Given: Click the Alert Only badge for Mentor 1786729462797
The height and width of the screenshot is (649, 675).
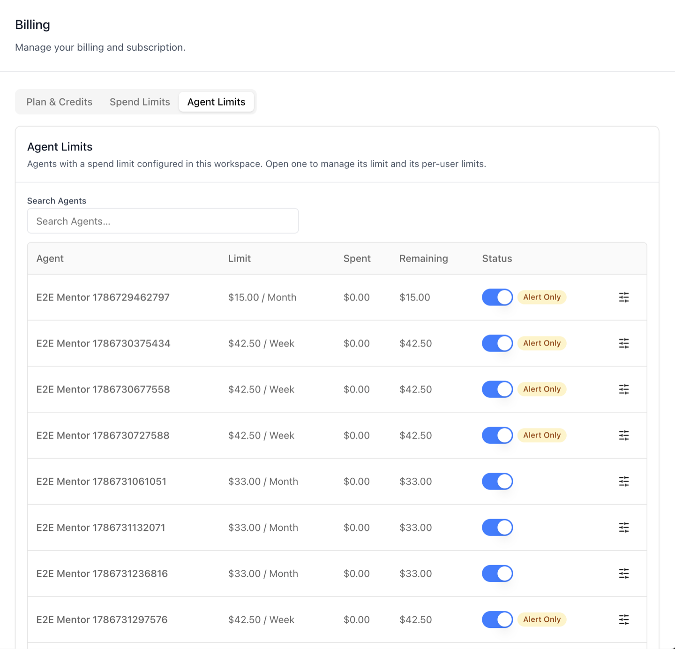Looking at the screenshot, I should coord(542,297).
